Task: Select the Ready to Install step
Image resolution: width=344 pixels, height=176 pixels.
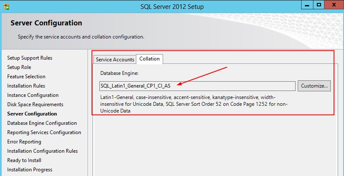Action: (24, 160)
